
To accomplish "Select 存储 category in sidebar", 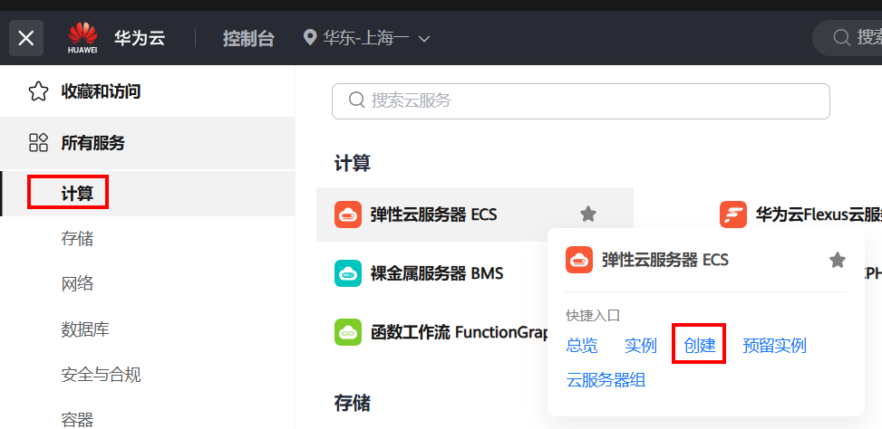I will [77, 239].
